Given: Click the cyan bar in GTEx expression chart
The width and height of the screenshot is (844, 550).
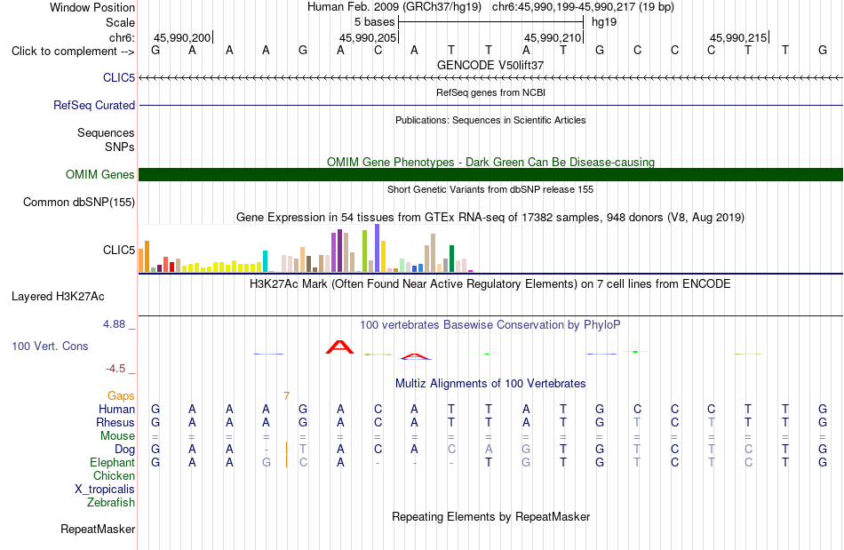Looking at the screenshot, I should point(265,261).
